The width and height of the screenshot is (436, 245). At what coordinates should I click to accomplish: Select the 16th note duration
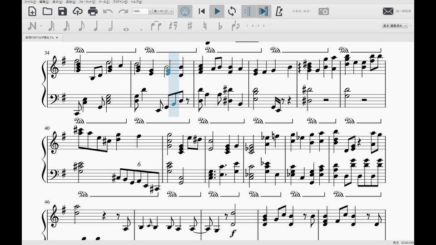[x=66, y=26]
